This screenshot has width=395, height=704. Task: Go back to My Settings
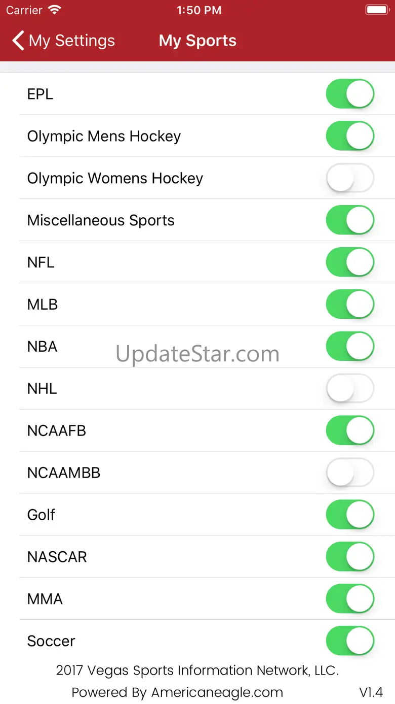coord(64,41)
